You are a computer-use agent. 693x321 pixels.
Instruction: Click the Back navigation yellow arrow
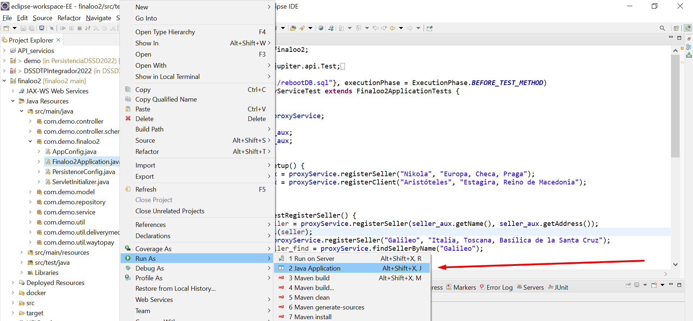(393, 28)
